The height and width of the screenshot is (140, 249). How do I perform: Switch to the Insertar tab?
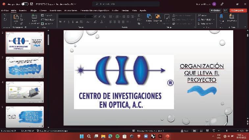coord(23,11)
